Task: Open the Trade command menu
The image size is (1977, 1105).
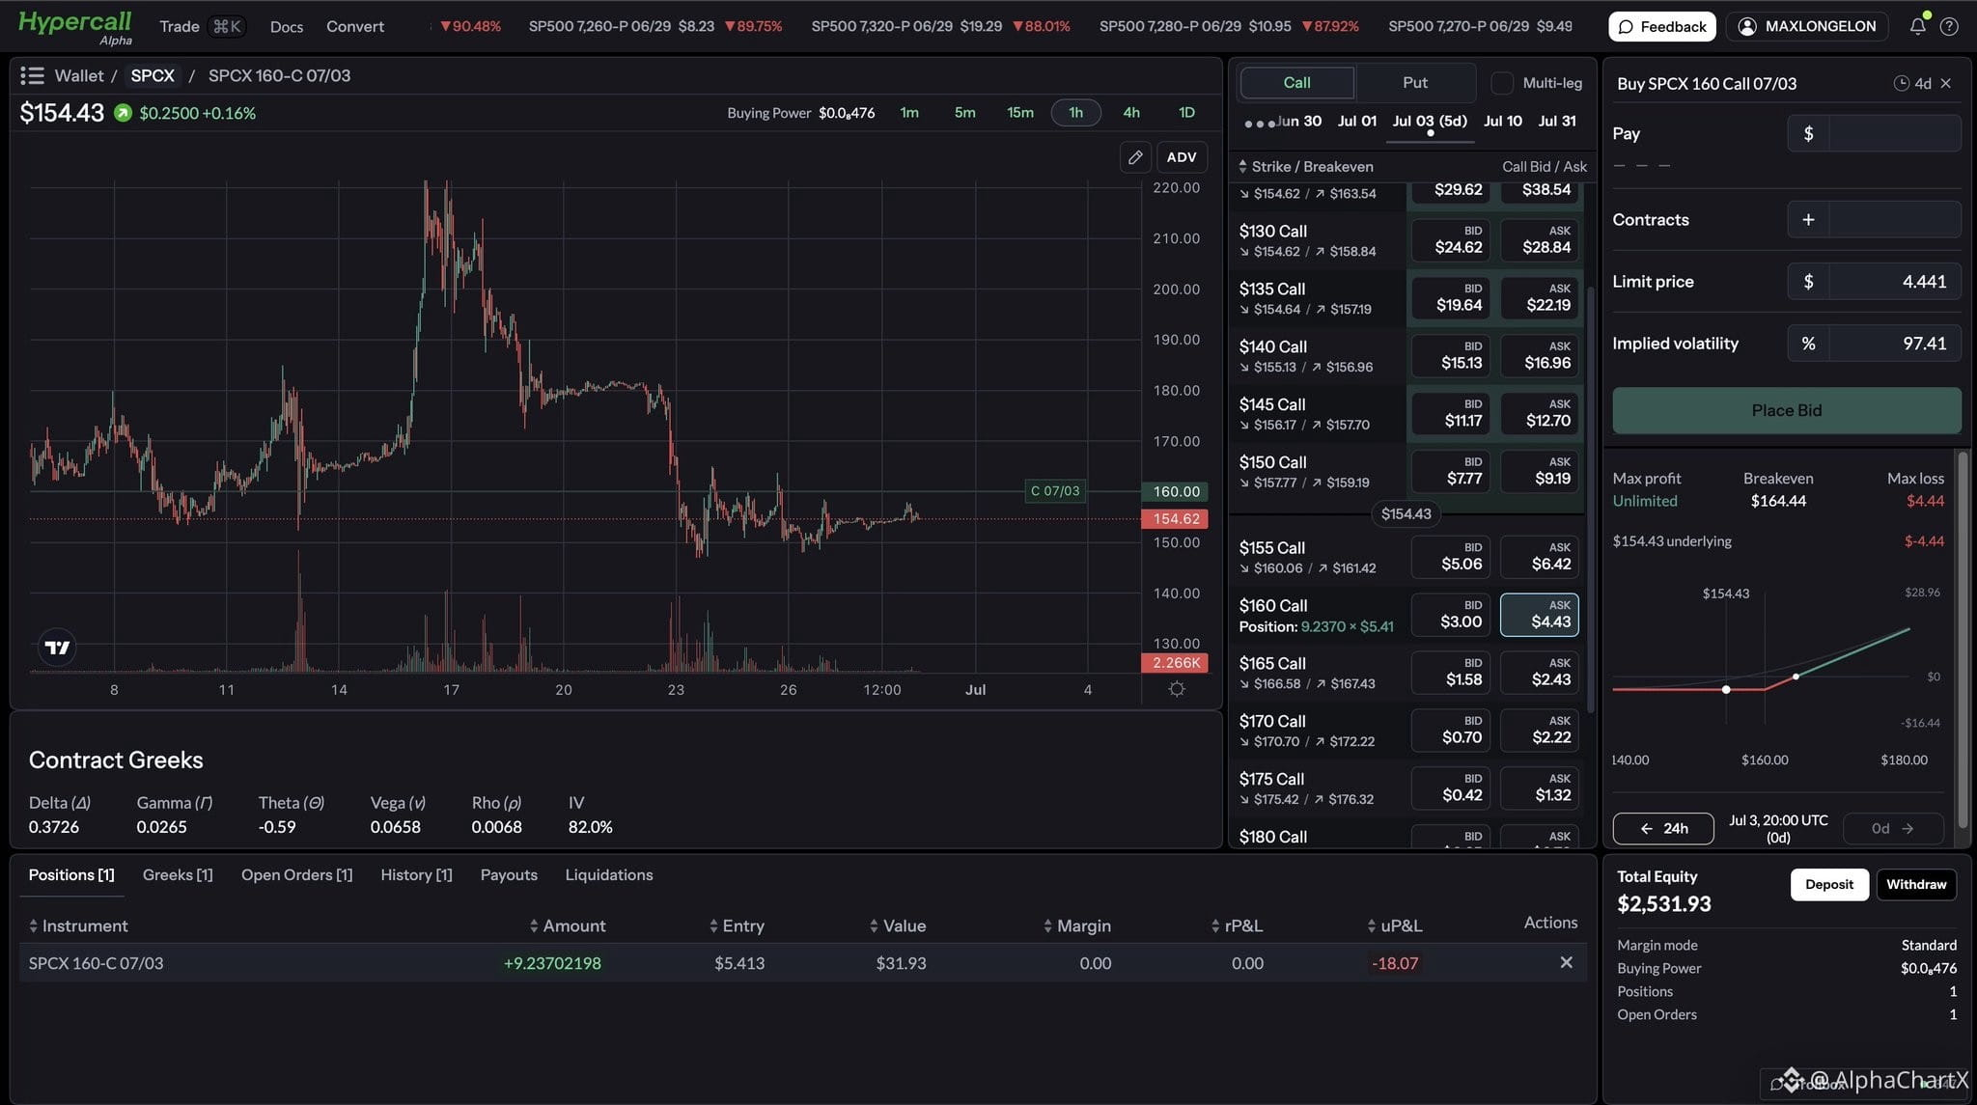Action: pos(202,26)
